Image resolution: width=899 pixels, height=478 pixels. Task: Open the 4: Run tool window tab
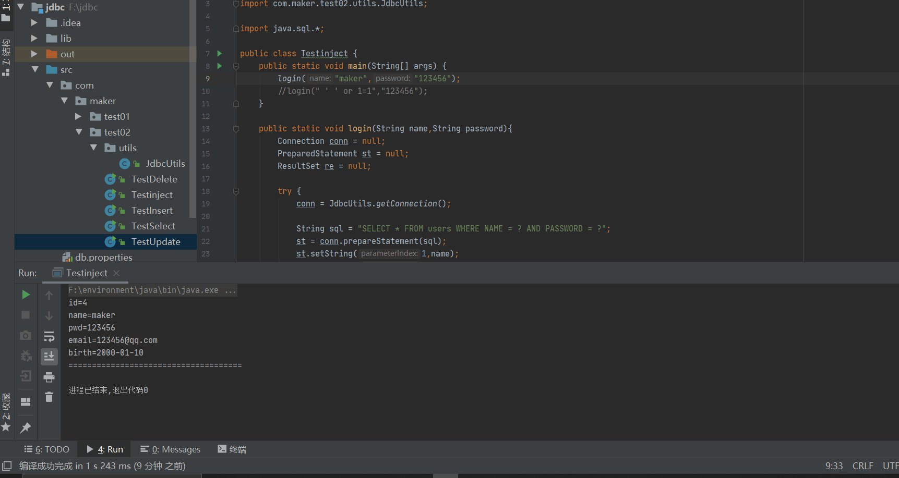105,449
